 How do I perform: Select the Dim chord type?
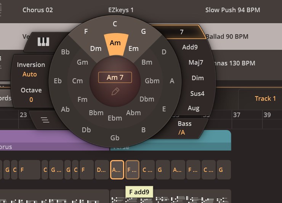tap(198, 78)
